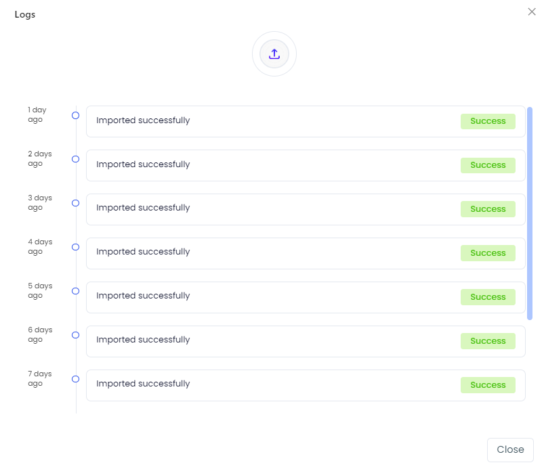Click the Success badge for 3 days ago

pos(488,209)
